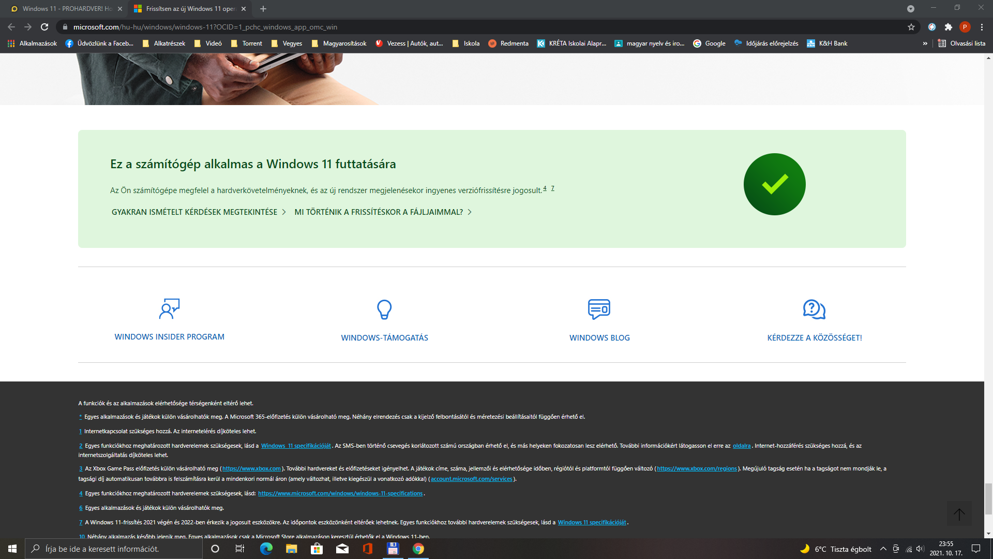Open the Mail app from the taskbar
Screen dimensions: 993x559
click(342, 549)
